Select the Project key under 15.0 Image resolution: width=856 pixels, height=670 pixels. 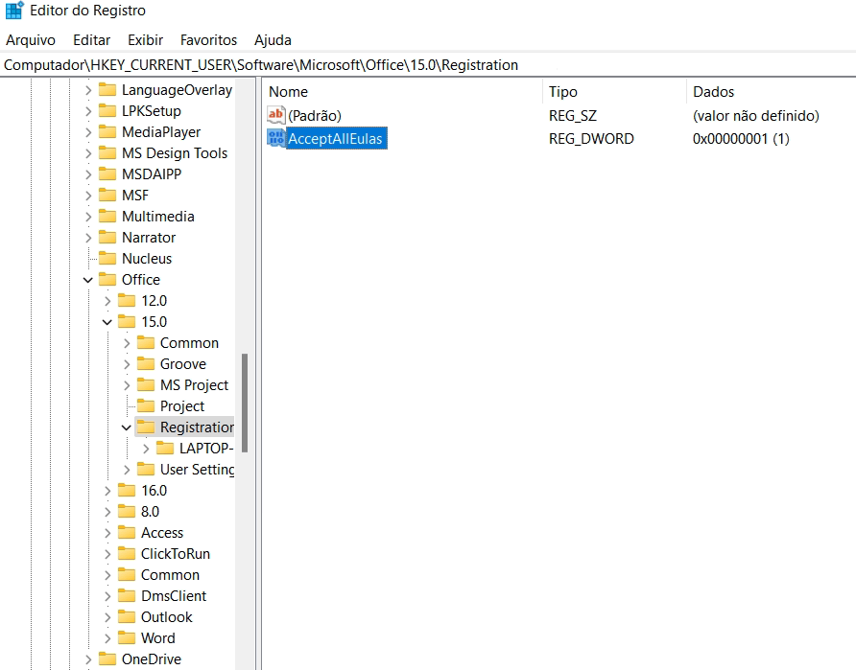tap(182, 406)
